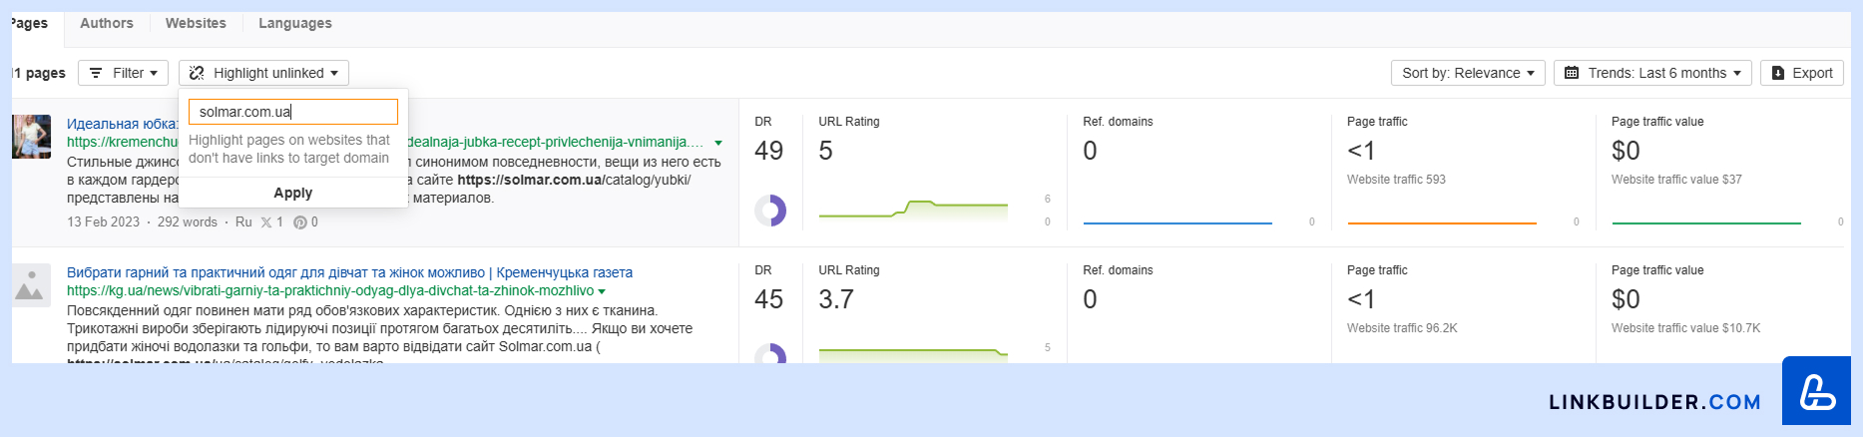The width and height of the screenshot is (1863, 437).
Task: Click 'Website traffic 96.2K' text
Action: (x=1402, y=328)
